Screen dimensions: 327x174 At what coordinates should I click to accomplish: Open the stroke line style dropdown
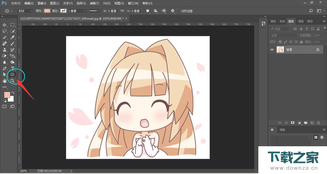pyautogui.click(x=95, y=11)
